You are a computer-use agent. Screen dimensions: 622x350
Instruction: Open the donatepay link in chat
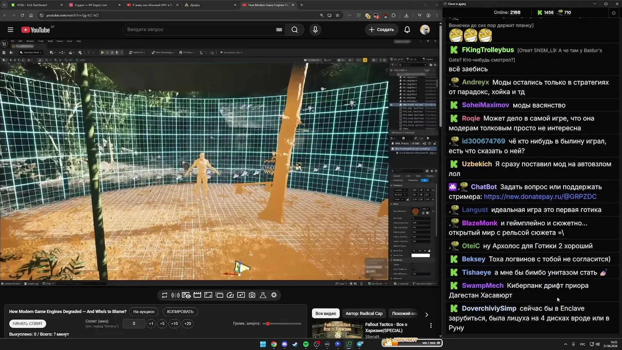(x=540, y=196)
